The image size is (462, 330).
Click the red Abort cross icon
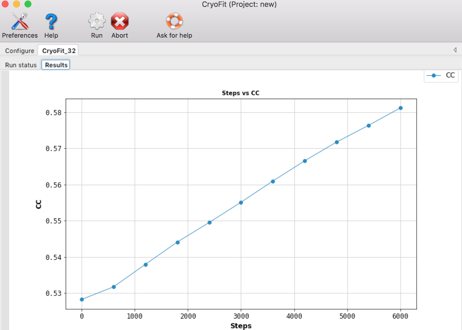point(119,21)
